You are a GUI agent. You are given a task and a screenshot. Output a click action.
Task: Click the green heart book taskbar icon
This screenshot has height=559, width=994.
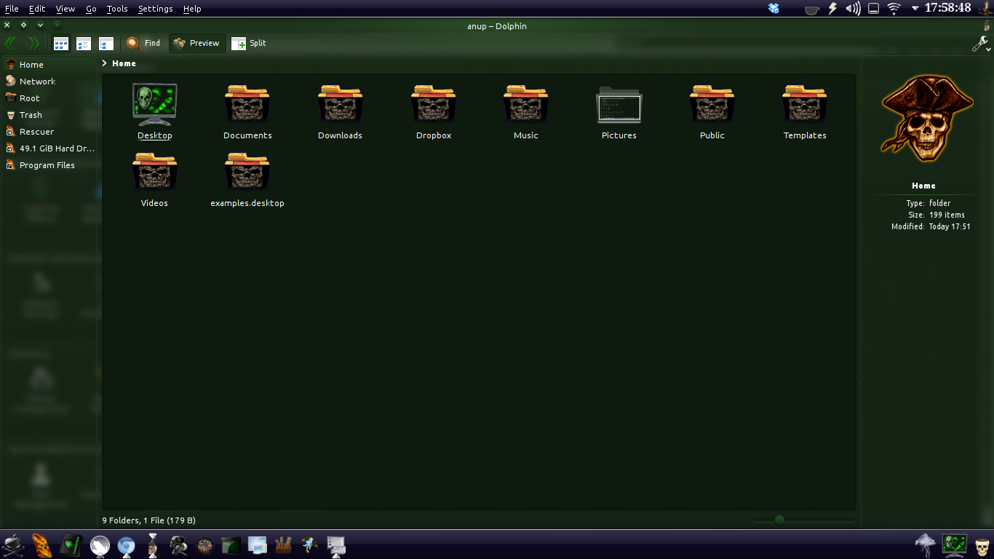click(70, 545)
